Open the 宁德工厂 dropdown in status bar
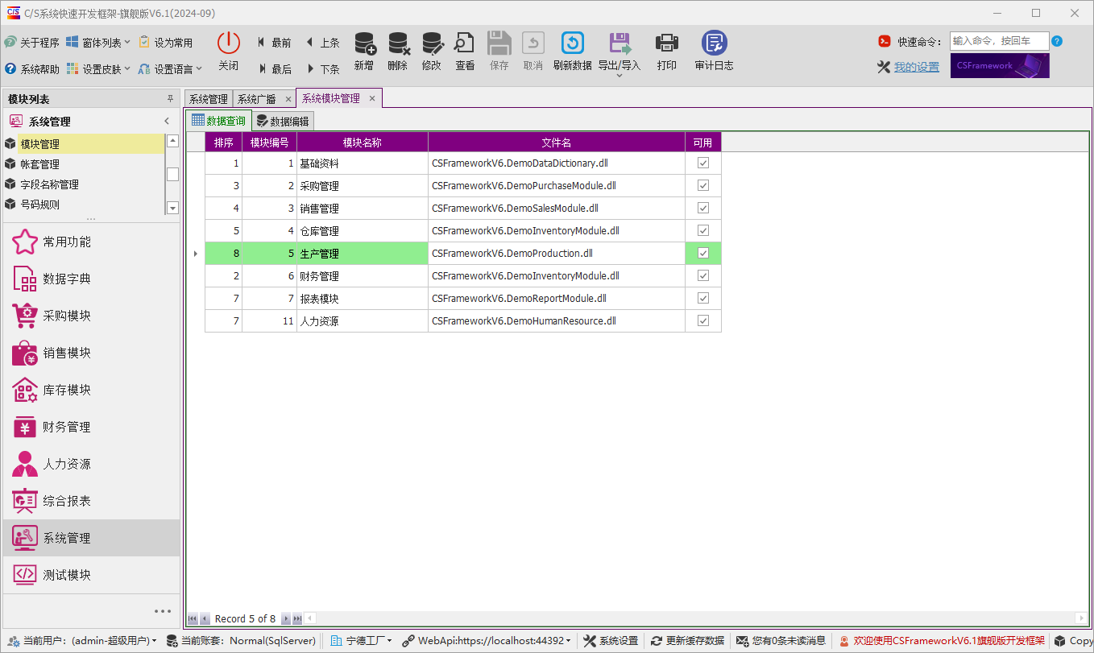 [x=363, y=641]
